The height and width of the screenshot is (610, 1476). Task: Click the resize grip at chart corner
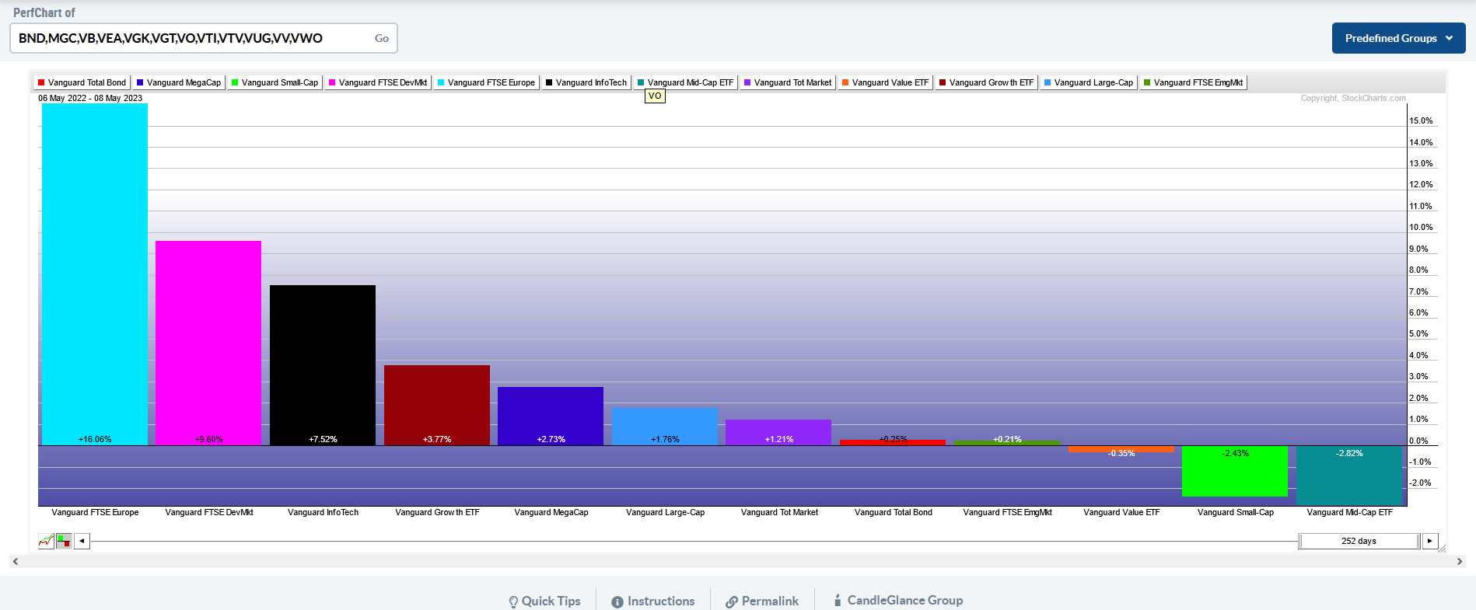point(1442,549)
